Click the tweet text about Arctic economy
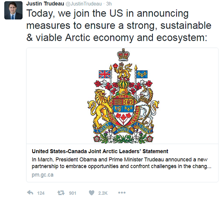Viewport: 222px width, 199px height. 119,26
